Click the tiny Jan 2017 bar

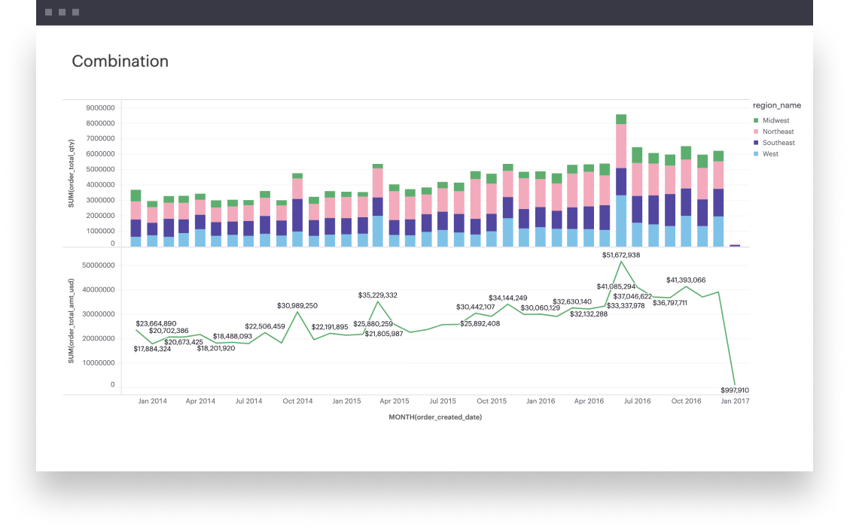point(735,245)
